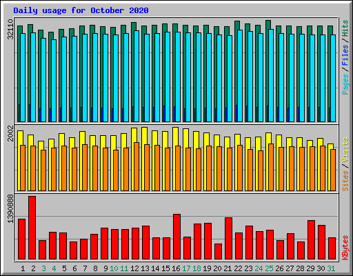Image resolution: width=353 pixels, height=276 pixels.
Task: Click the short red KBytes bar for day 20
Action: pos(218,252)
